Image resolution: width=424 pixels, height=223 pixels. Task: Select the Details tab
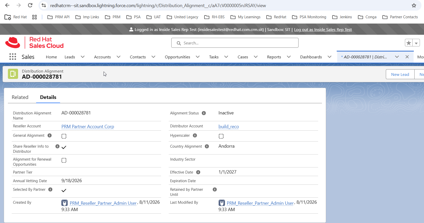[x=48, y=97]
